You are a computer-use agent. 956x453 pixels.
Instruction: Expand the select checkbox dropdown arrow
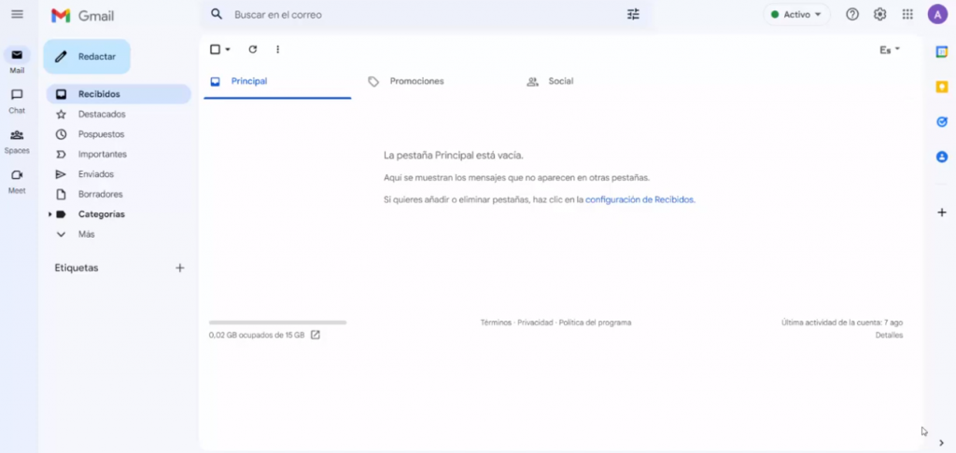click(x=228, y=49)
